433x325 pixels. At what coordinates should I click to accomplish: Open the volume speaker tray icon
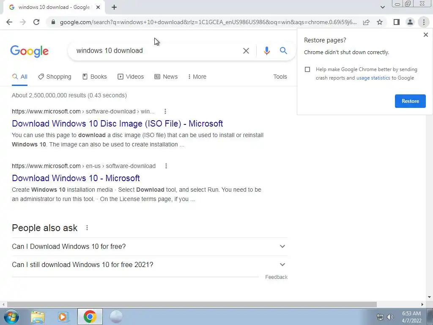390,317
